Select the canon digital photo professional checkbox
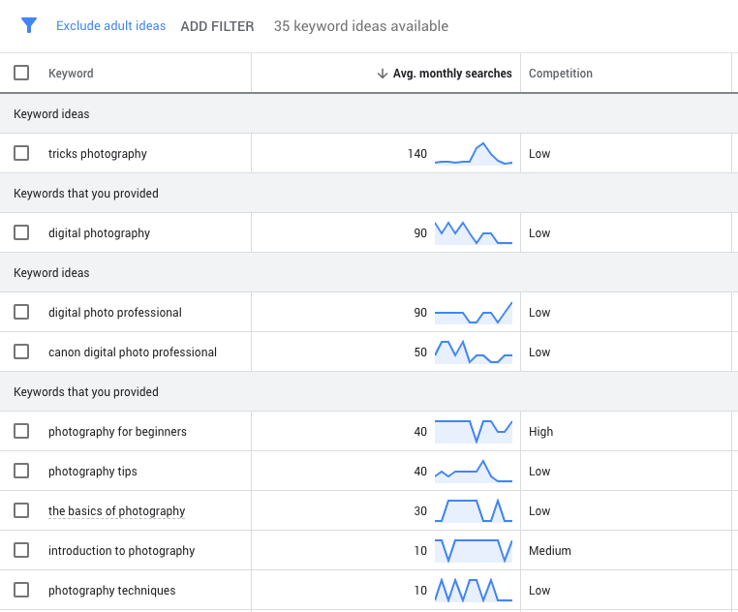 pos(21,352)
